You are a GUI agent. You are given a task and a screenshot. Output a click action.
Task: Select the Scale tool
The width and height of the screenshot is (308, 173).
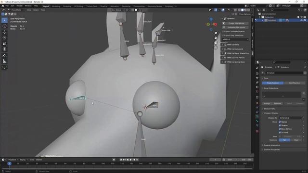click(4, 44)
